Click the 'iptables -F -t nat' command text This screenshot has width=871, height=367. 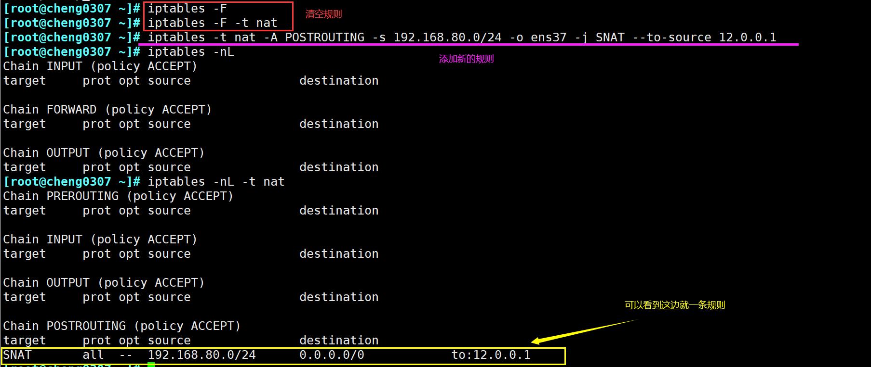(x=213, y=23)
